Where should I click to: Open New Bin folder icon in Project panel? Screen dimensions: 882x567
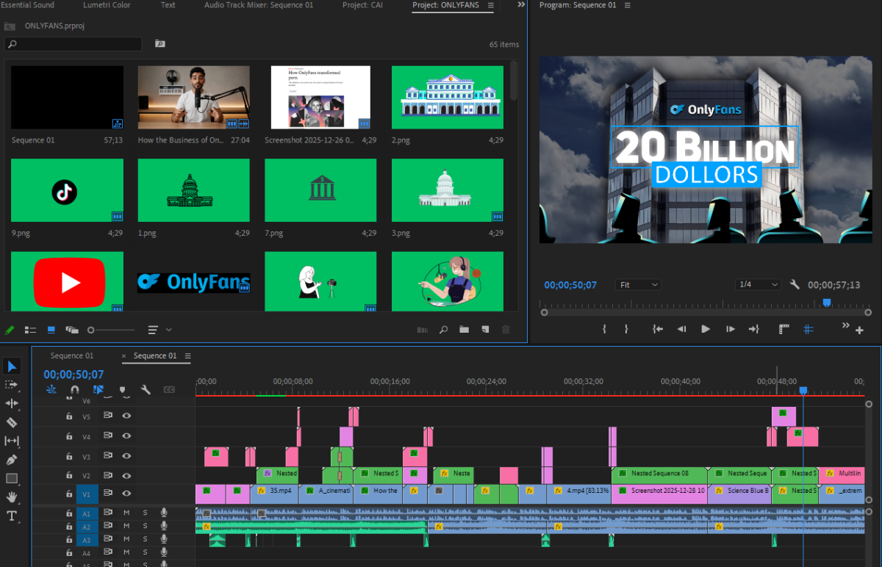[464, 330]
